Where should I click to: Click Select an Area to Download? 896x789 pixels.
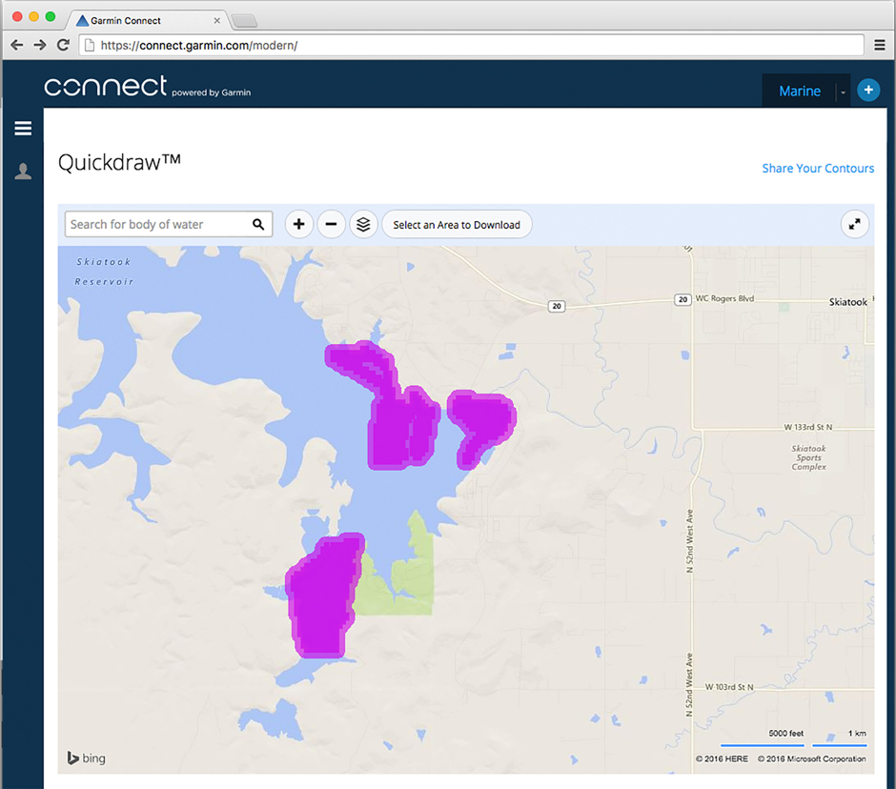pos(457,225)
